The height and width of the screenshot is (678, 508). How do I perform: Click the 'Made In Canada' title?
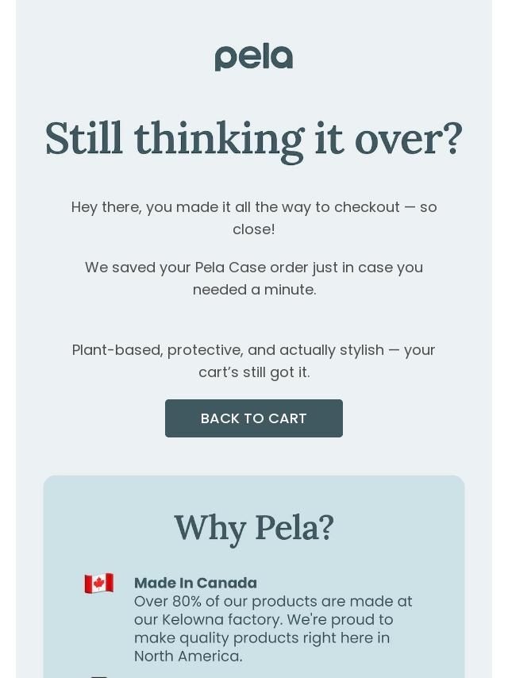coord(195,584)
